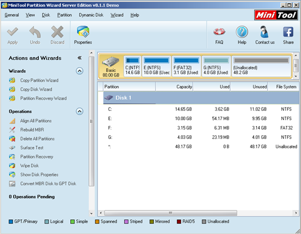Viewport: 301px width, 234px height.
Task: Click the Facebook Share icon
Action: (x=288, y=32)
